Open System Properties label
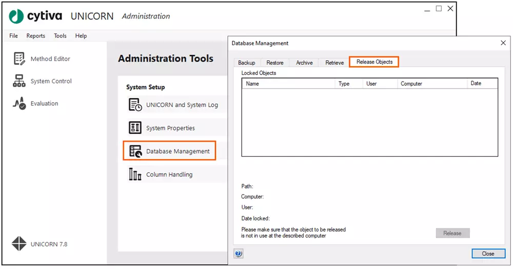This screenshot has height=269, width=513. (x=170, y=128)
